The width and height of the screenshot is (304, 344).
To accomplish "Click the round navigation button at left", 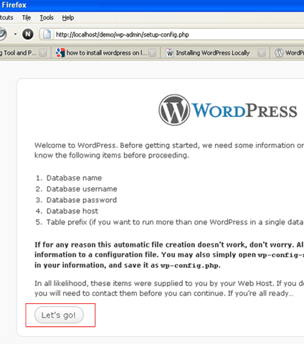I will [x=2, y=34].
